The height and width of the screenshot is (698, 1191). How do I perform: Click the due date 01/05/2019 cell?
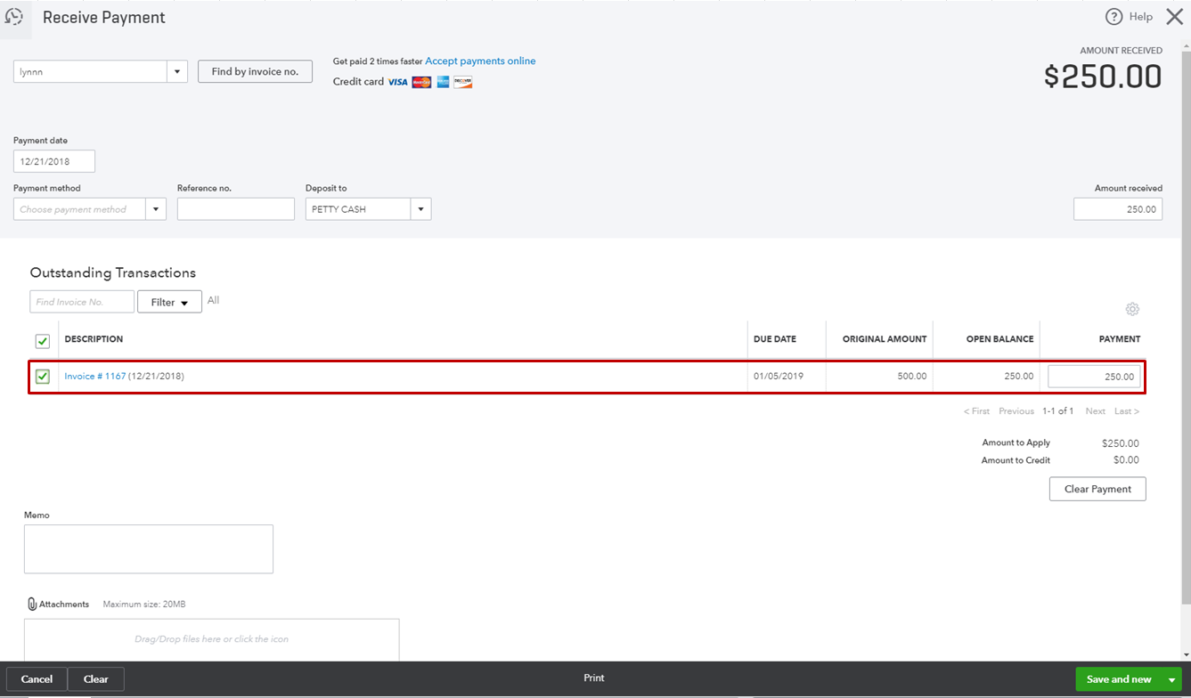click(779, 377)
